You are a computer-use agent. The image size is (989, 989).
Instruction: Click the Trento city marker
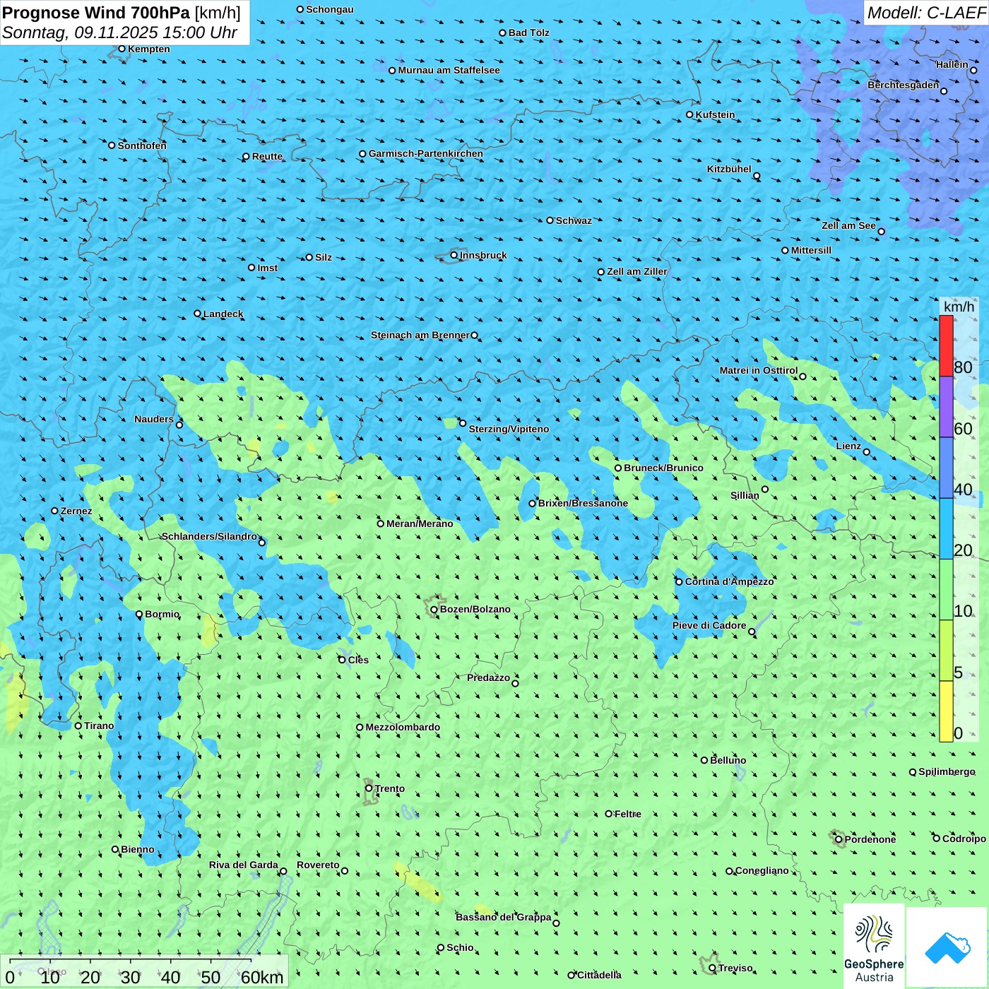pos(369,788)
